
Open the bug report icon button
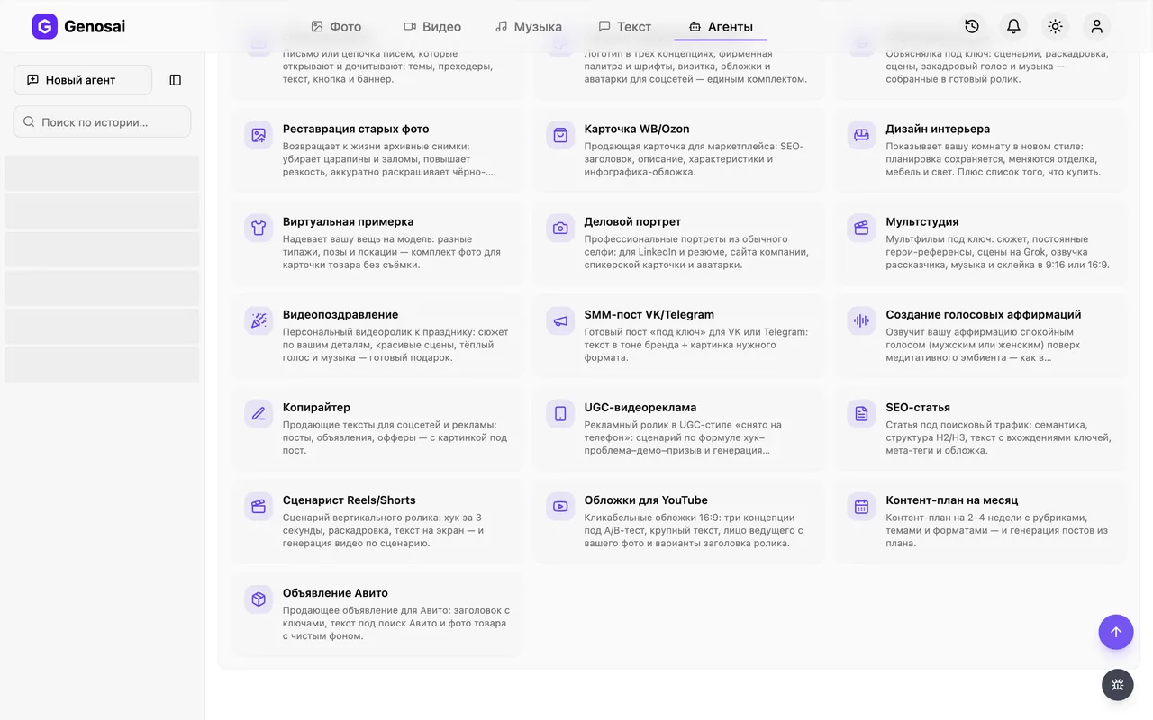coord(1118,685)
